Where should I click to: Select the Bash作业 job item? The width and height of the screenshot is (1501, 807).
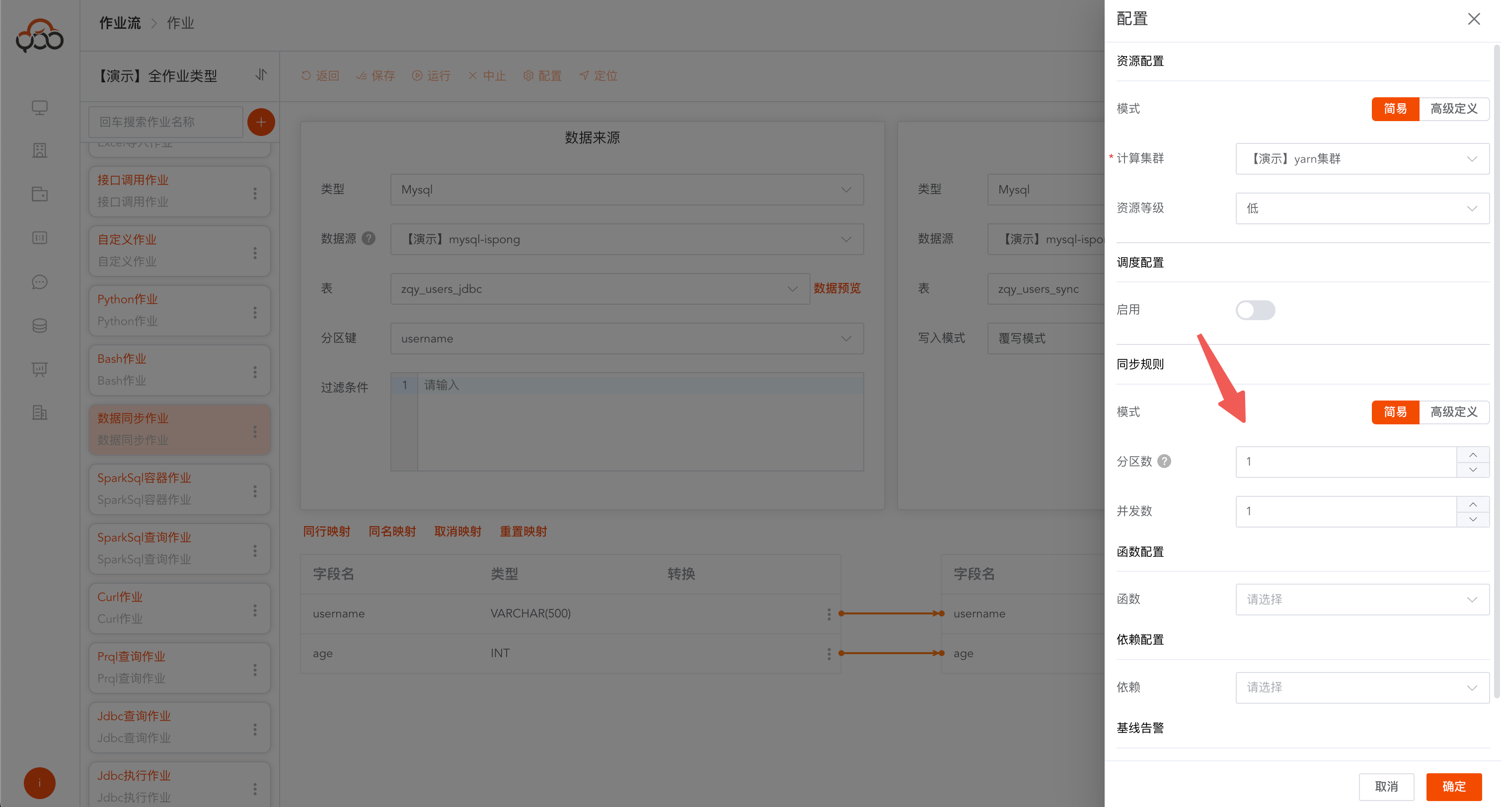click(x=169, y=369)
